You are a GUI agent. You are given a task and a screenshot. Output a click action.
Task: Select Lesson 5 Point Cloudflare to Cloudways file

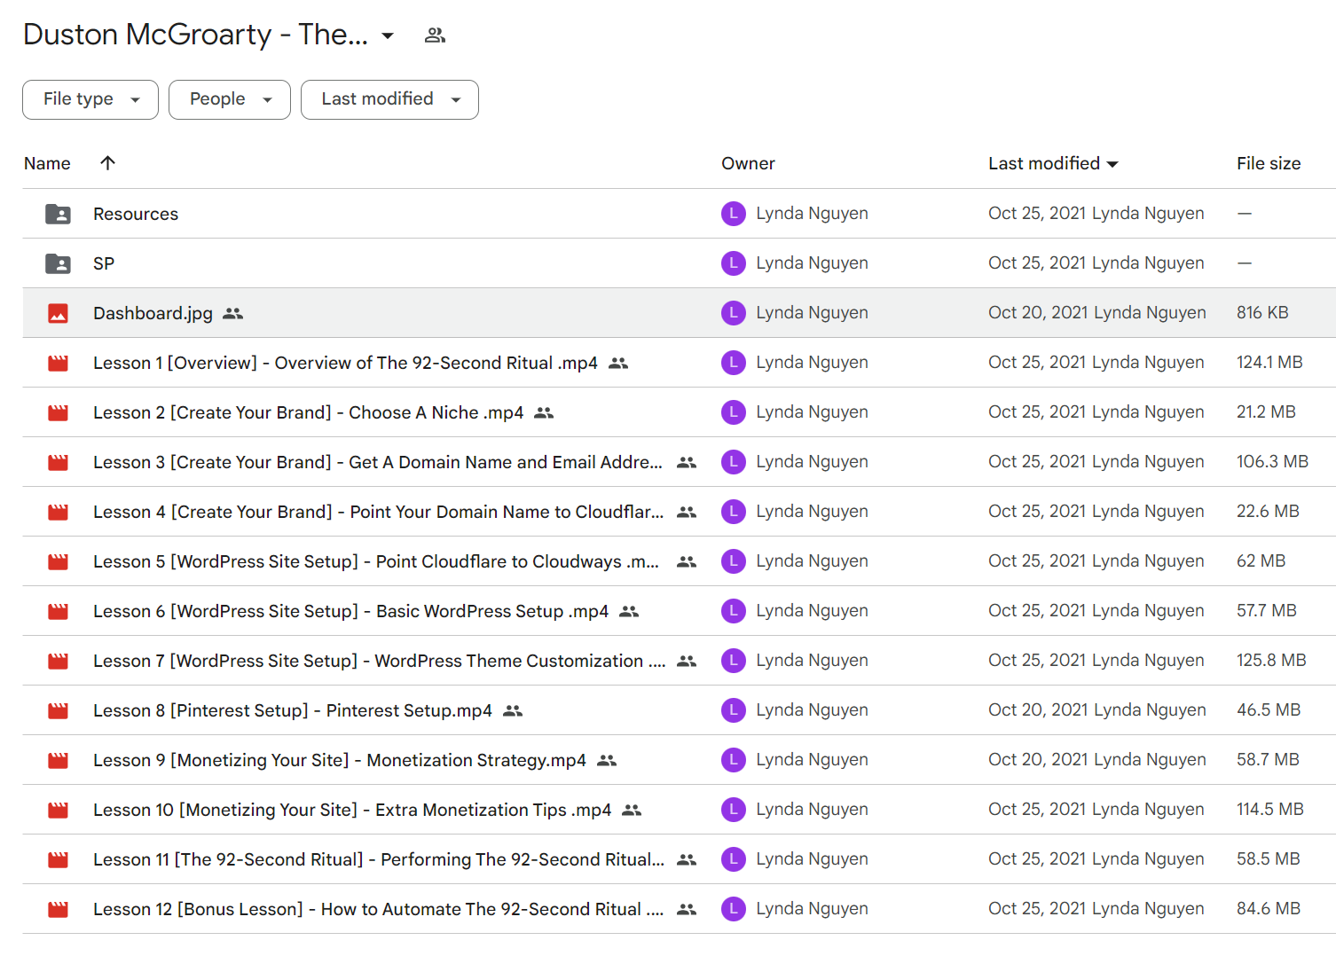(x=376, y=561)
